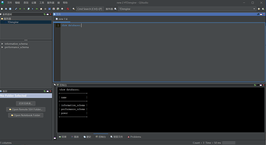
Task: Select information_schema in database list
Action: [16, 43]
